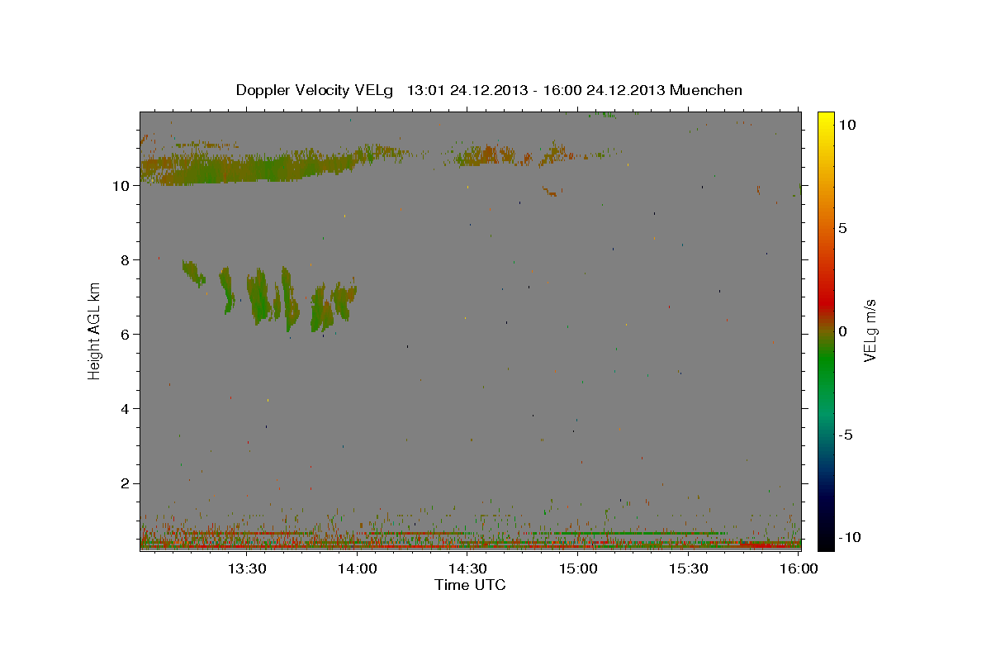
Task: Click the 'VELg m/s' colorbar label
Action: pyautogui.click(x=870, y=330)
